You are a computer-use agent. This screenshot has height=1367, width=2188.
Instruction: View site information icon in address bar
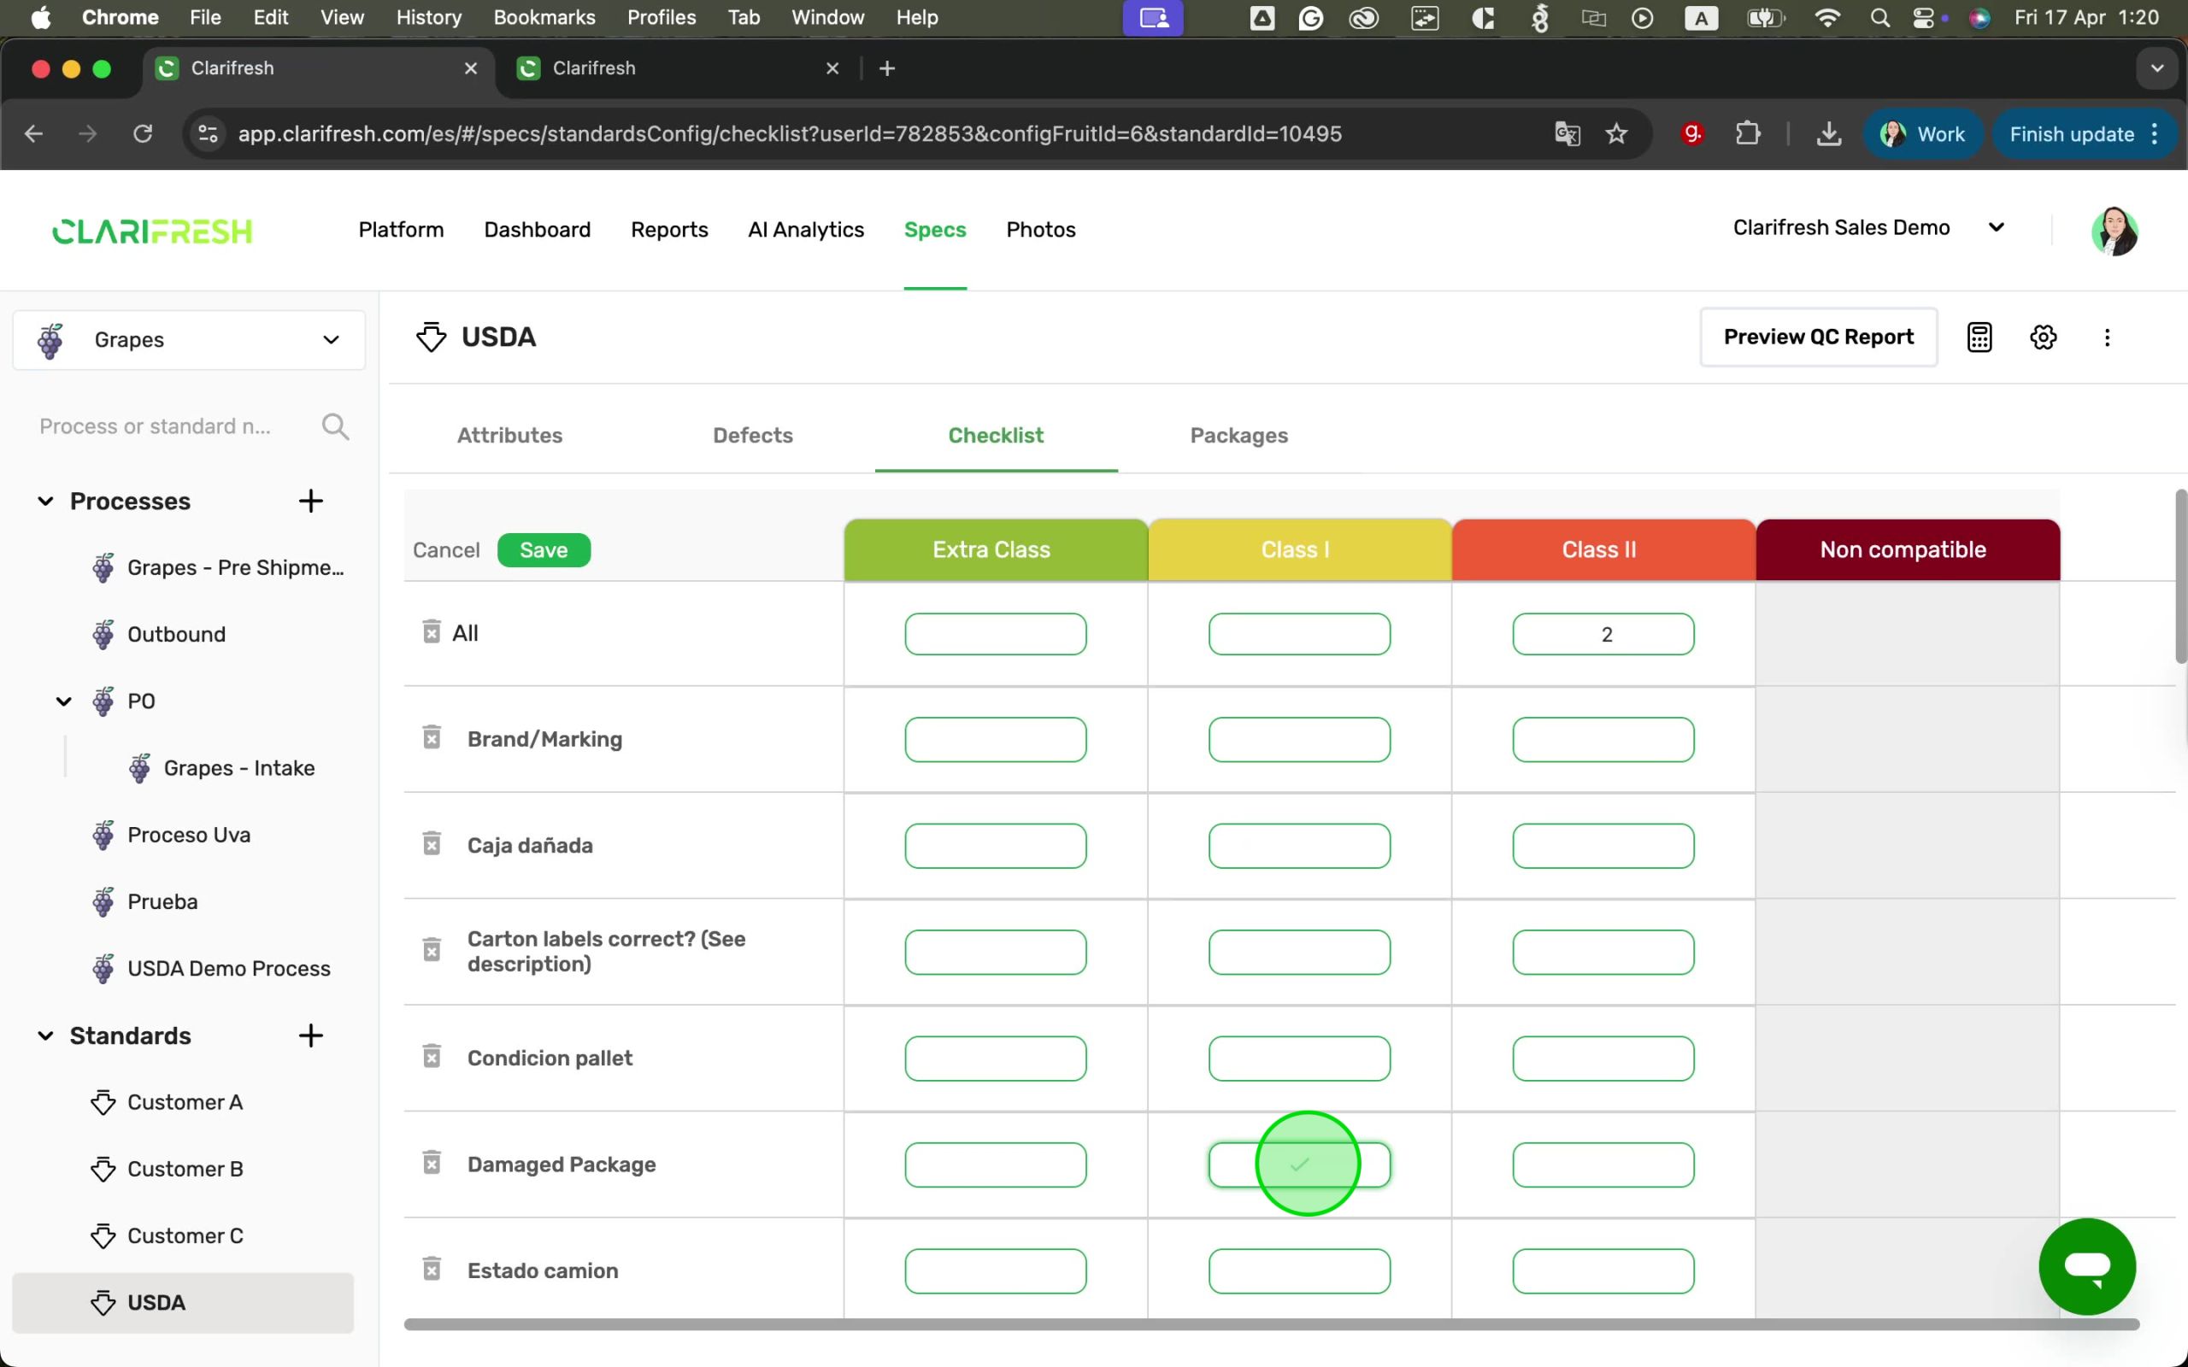208,134
